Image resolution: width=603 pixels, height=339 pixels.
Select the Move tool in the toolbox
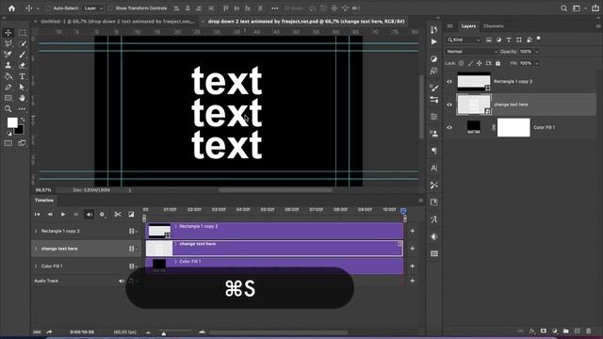pos(8,33)
